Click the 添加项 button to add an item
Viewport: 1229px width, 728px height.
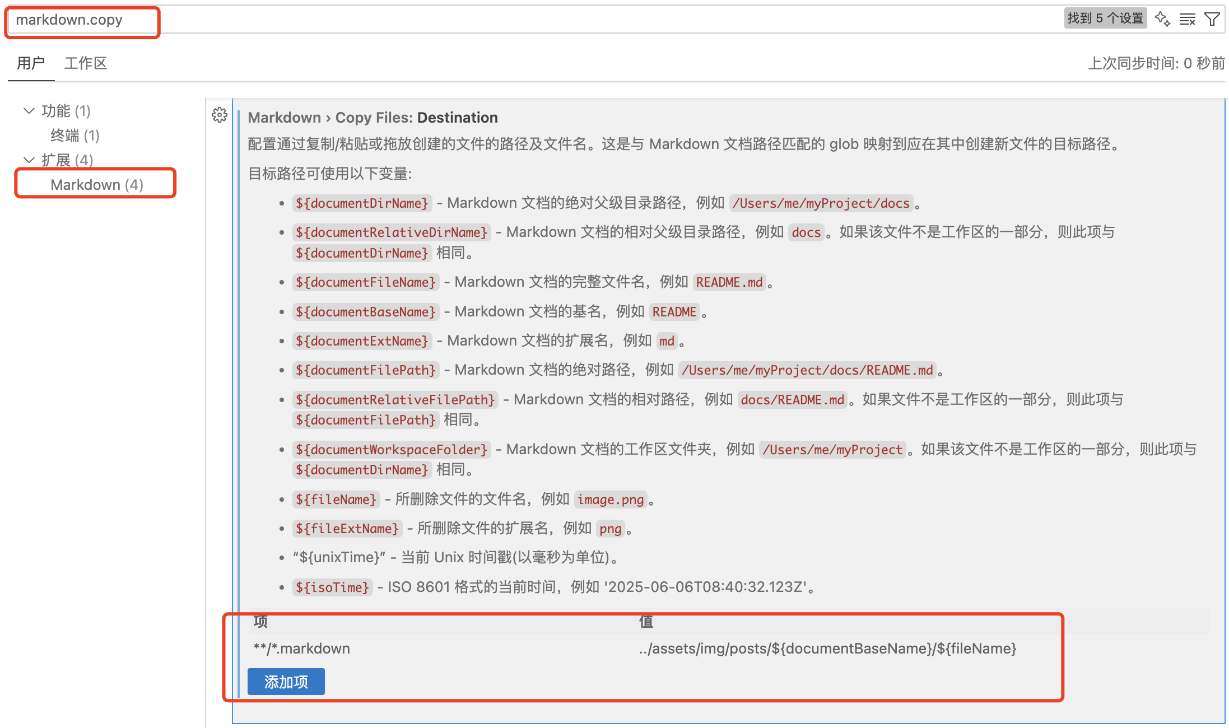(286, 682)
